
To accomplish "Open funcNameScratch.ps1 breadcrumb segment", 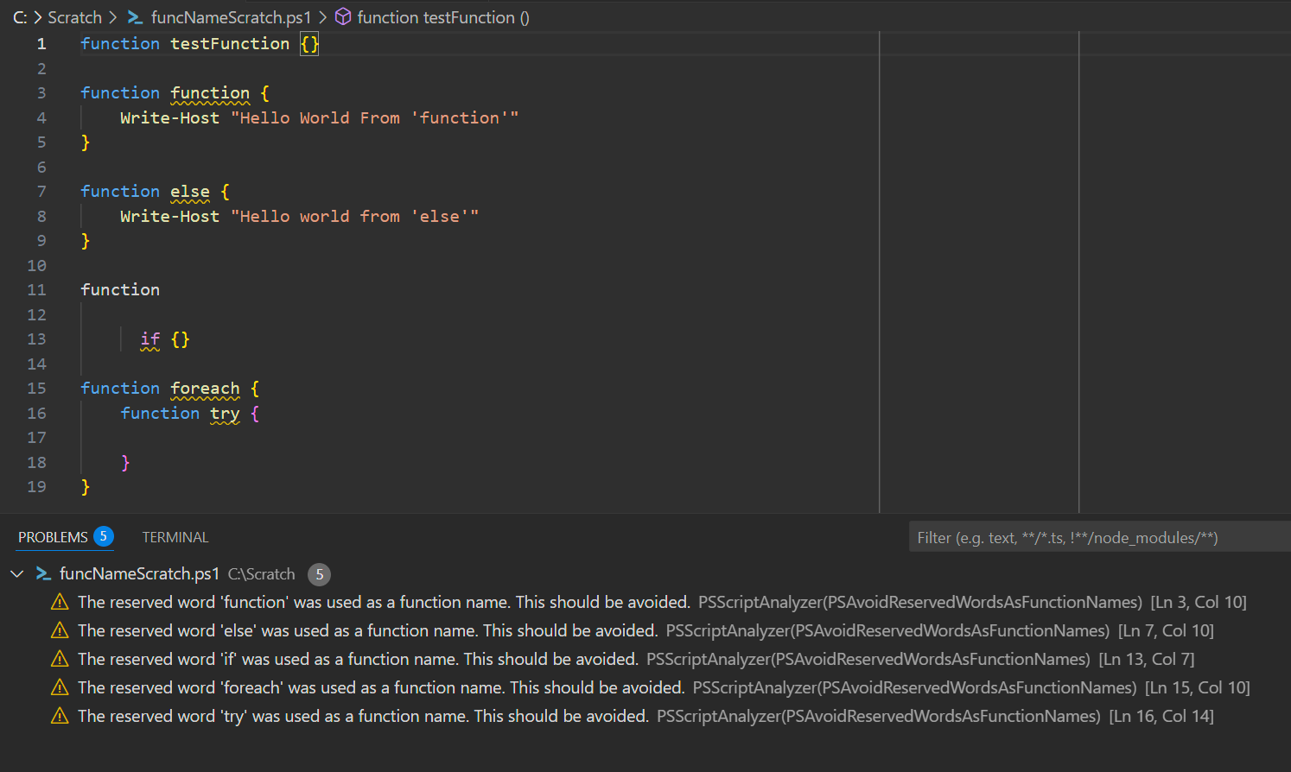I will click(x=231, y=17).
